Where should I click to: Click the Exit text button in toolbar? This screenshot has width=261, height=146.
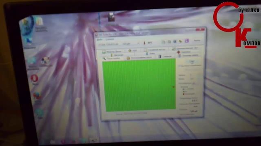pyautogui.click(x=197, y=41)
